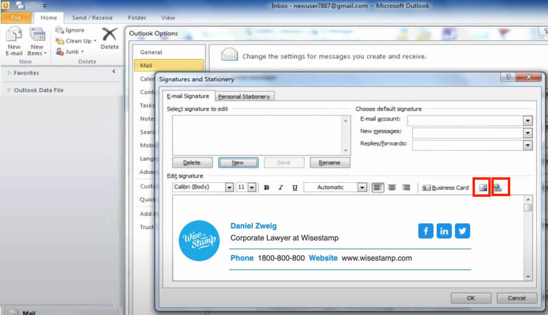Click the Facebook icon in signature
Viewport: 548px width, 315px height.
[x=426, y=231]
